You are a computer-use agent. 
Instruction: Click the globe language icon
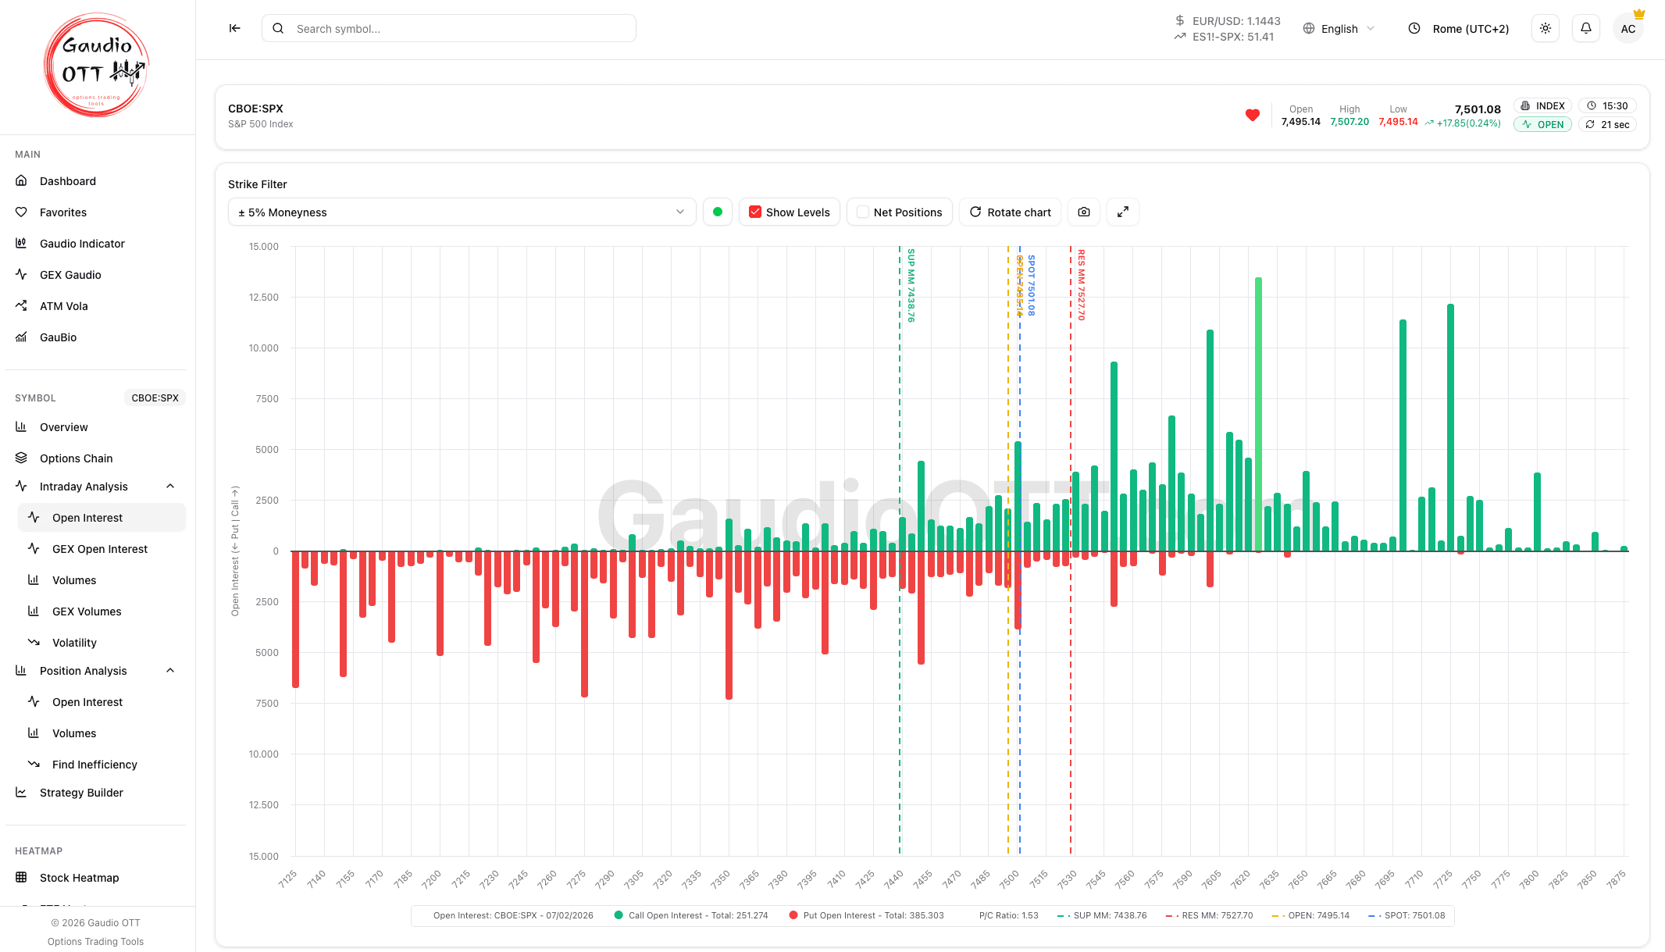1309,28
